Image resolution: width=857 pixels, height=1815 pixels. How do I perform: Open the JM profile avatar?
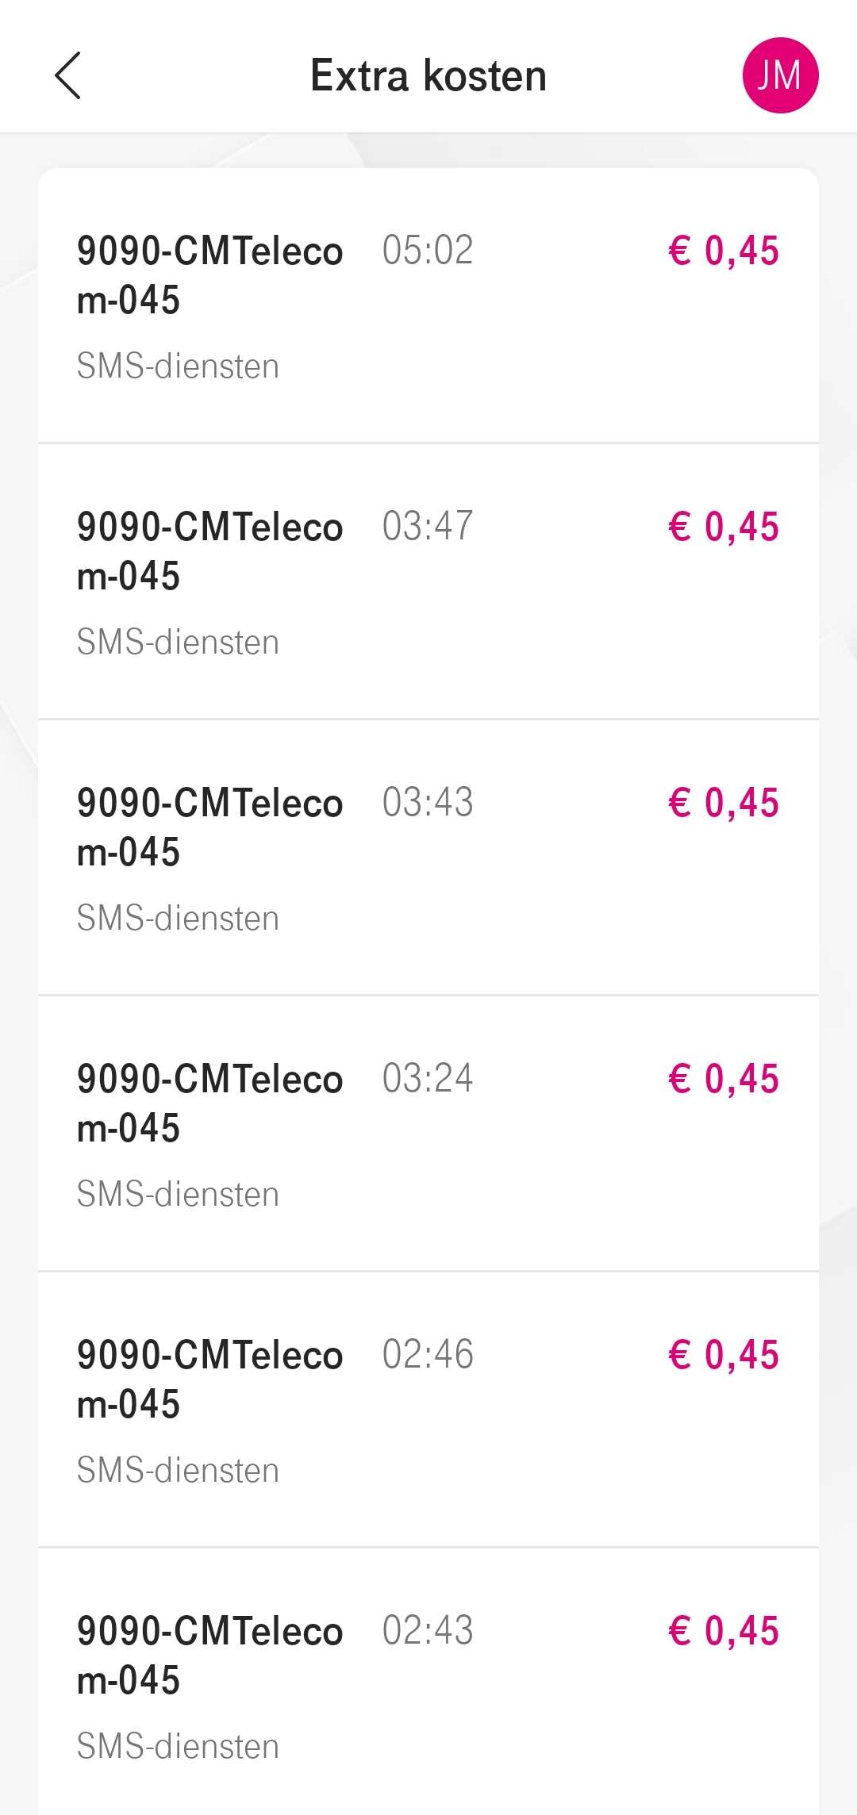[x=779, y=76]
